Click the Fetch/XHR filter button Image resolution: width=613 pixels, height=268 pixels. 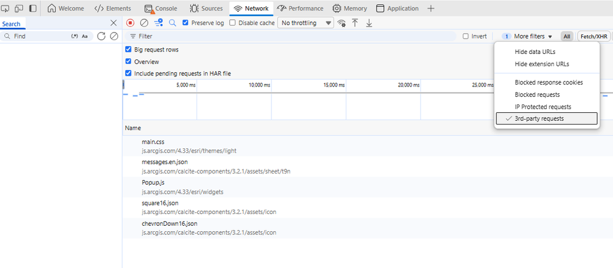[x=595, y=36]
